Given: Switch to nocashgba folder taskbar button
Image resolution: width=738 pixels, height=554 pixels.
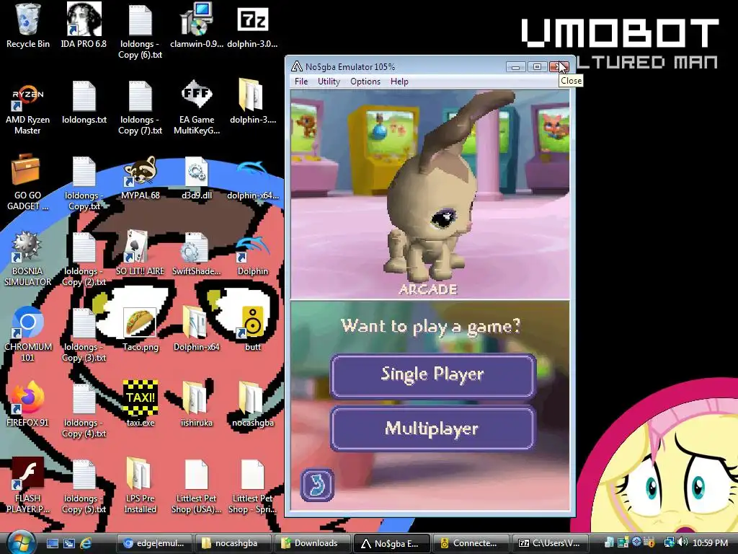Looking at the screenshot, I should 234,543.
